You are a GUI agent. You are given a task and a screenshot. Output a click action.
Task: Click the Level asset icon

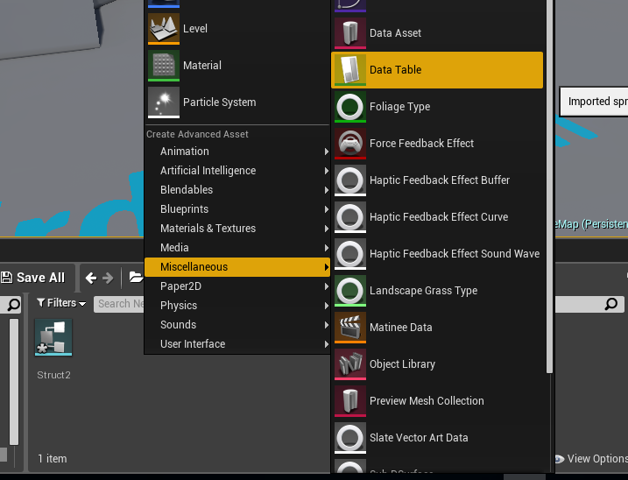click(x=164, y=28)
